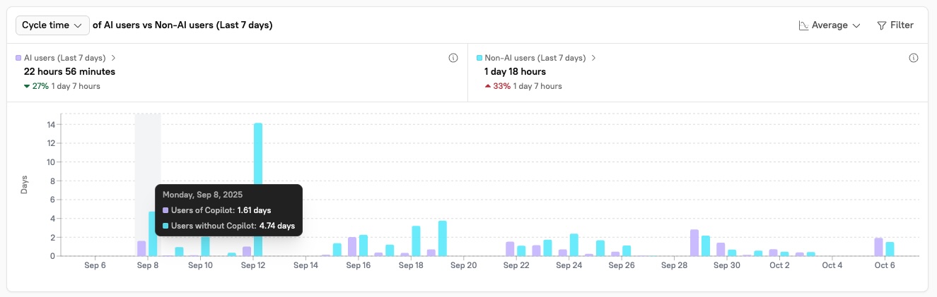Click the purple bar at Sep 29
937x297 pixels.
coord(694,243)
